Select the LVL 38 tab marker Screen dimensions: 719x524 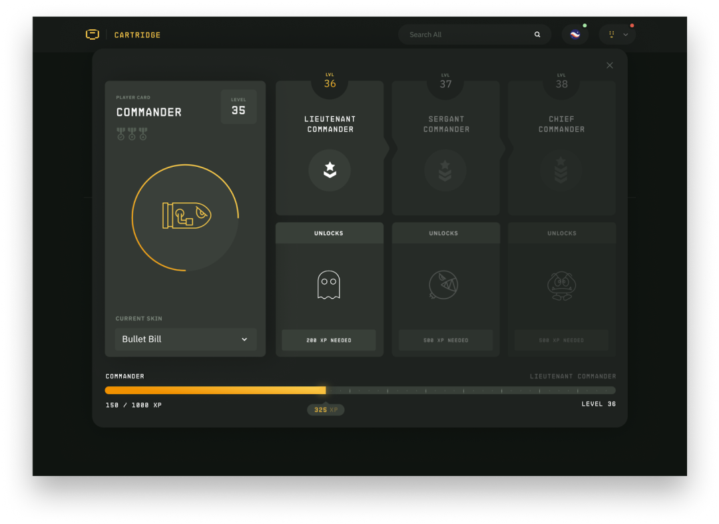[561, 82]
